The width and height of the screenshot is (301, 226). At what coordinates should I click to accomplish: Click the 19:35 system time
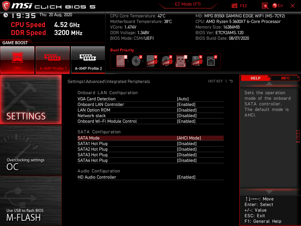24,15
